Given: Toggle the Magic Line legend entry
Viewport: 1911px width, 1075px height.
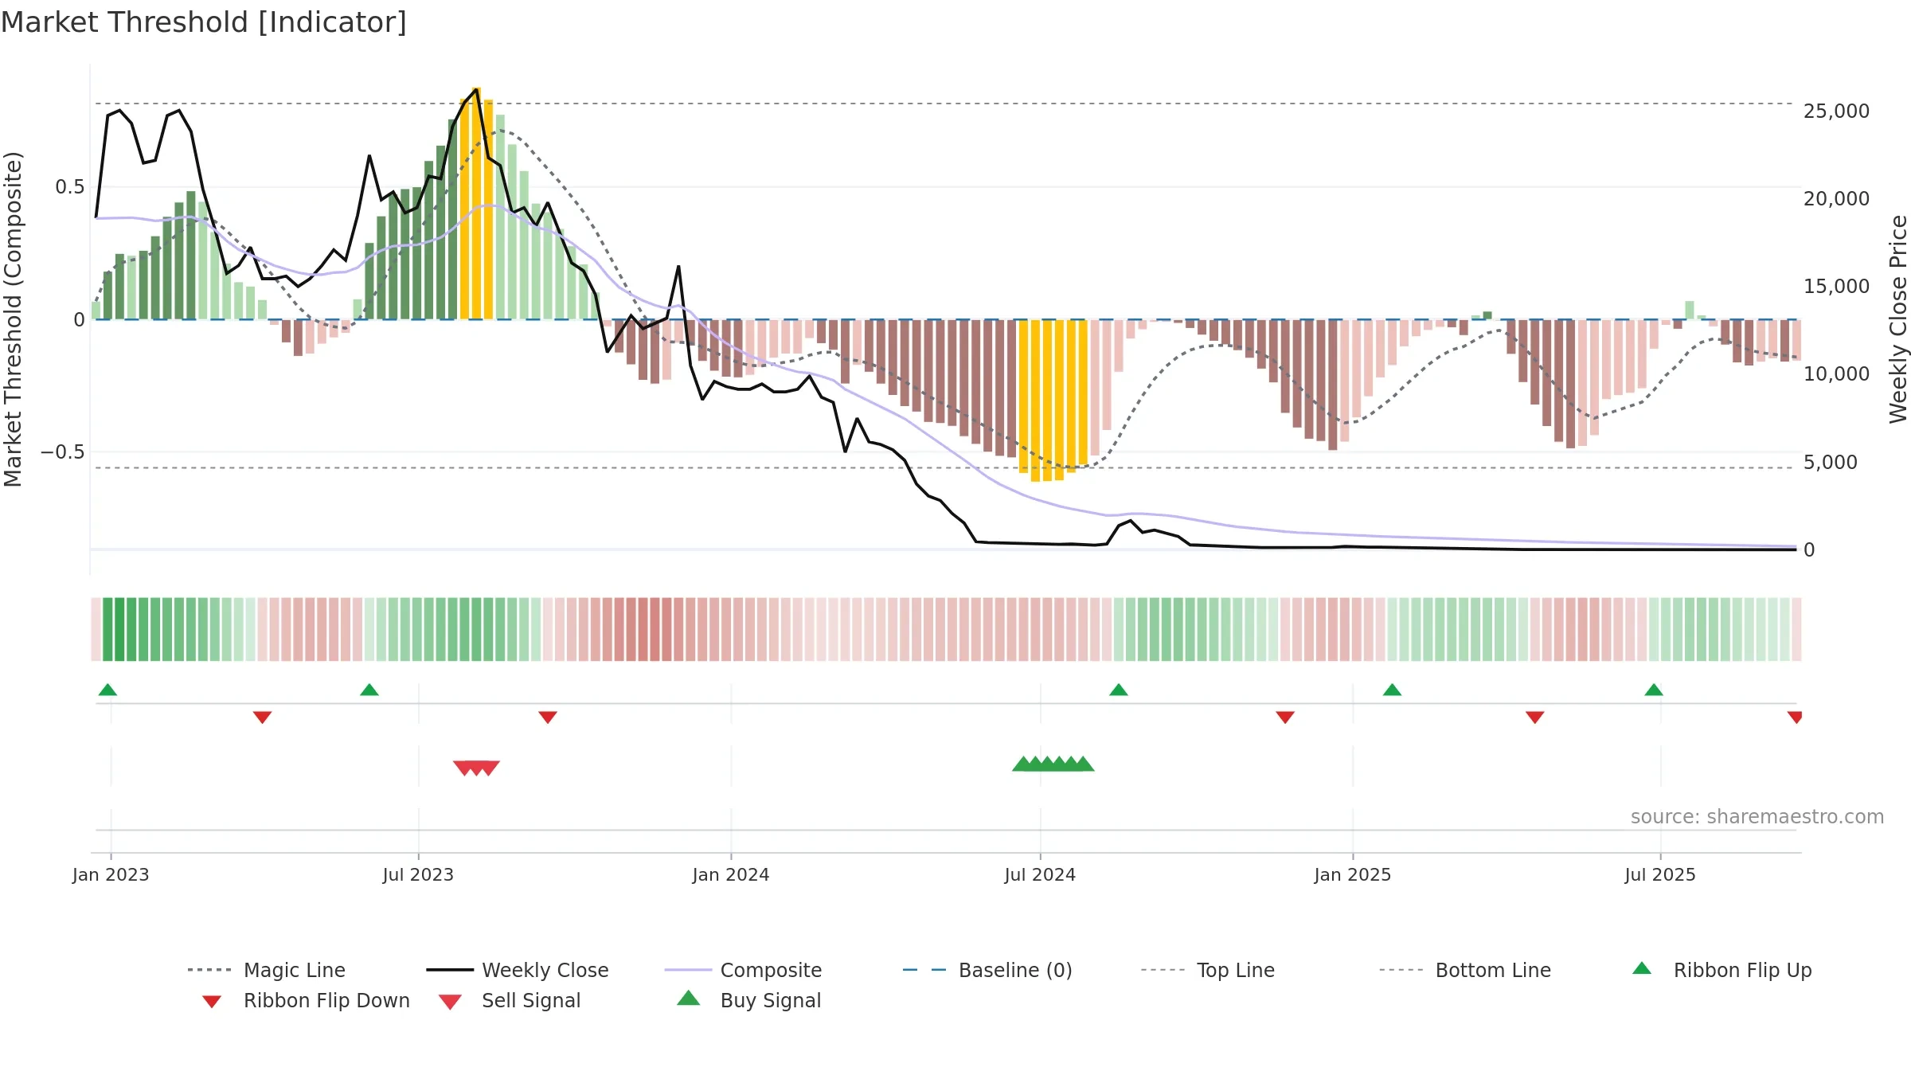Looking at the screenshot, I should (267, 970).
